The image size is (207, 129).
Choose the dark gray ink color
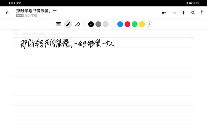click(x=98, y=24)
